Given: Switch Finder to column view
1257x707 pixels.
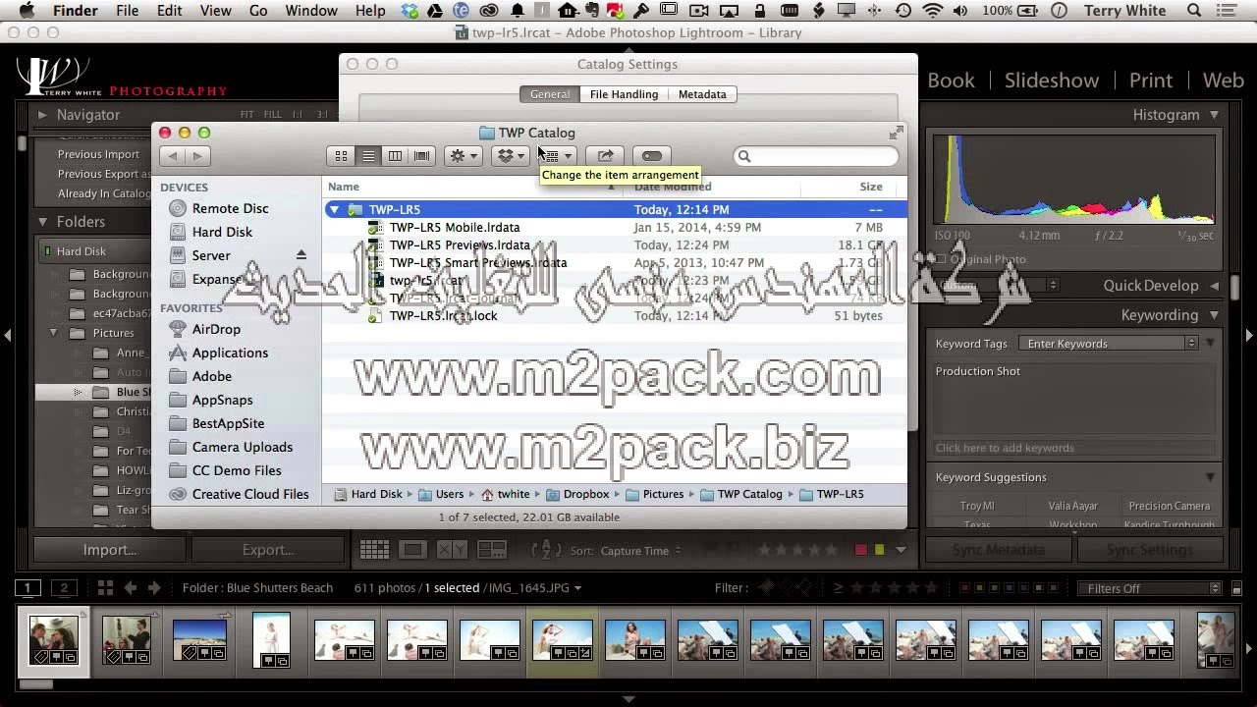Looking at the screenshot, I should pyautogui.click(x=395, y=156).
